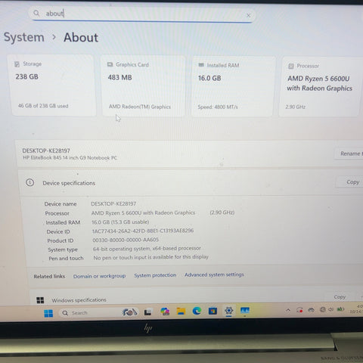
Task: Copy the Windows specifications
Action: (340, 297)
